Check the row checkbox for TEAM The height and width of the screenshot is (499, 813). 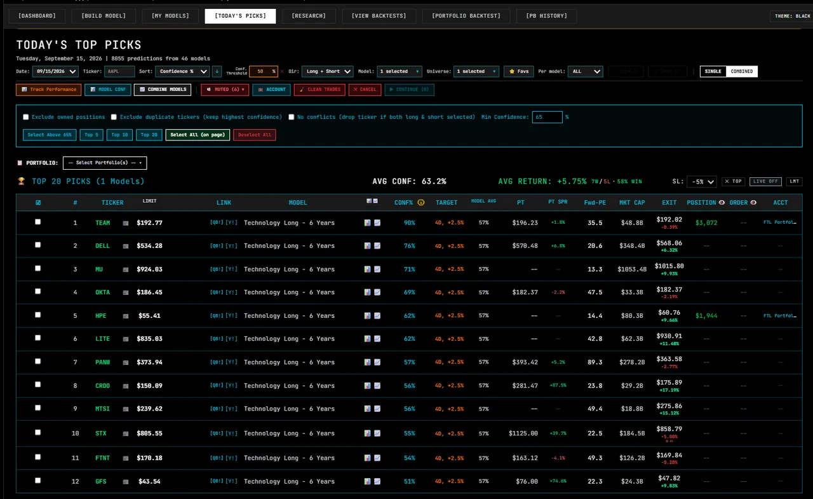tap(37, 222)
